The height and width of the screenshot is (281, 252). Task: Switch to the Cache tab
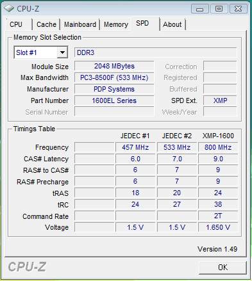point(46,24)
